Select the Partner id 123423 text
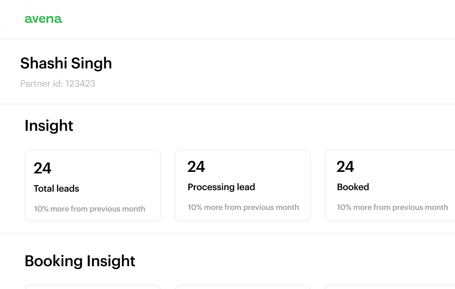This screenshot has width=455, height=289. click(57, 84)
